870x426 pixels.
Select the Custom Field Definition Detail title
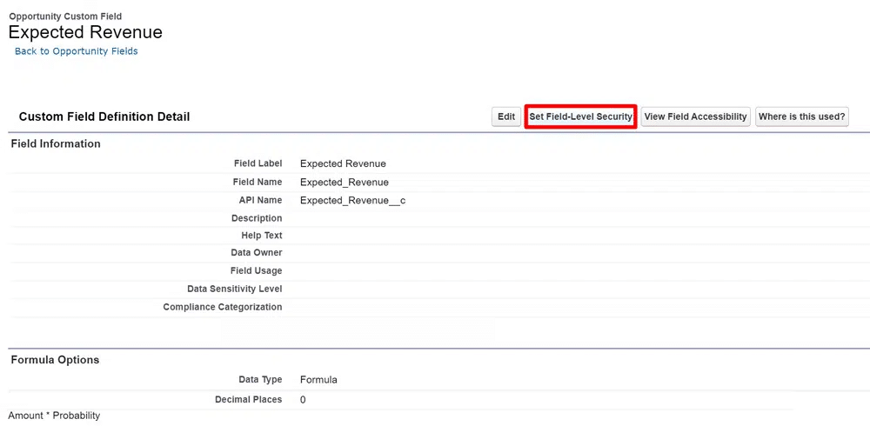point(104,116)
